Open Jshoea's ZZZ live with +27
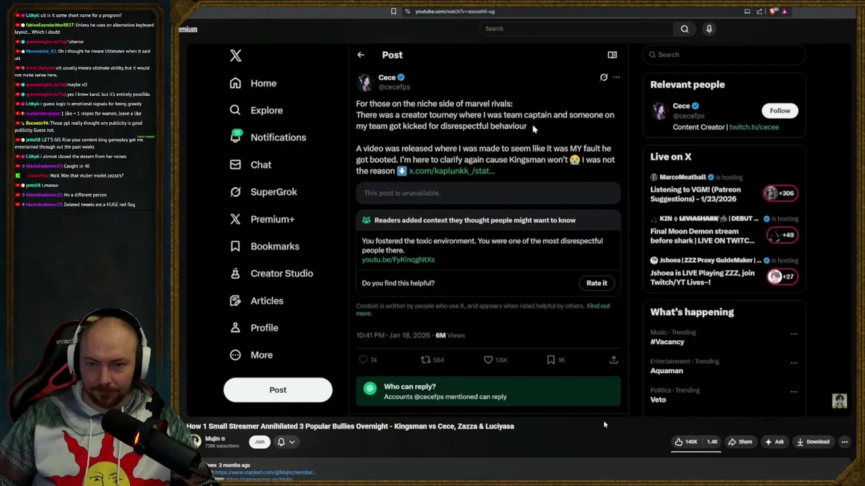The height and width of the screenshot is (486, 865). point(782,277)
